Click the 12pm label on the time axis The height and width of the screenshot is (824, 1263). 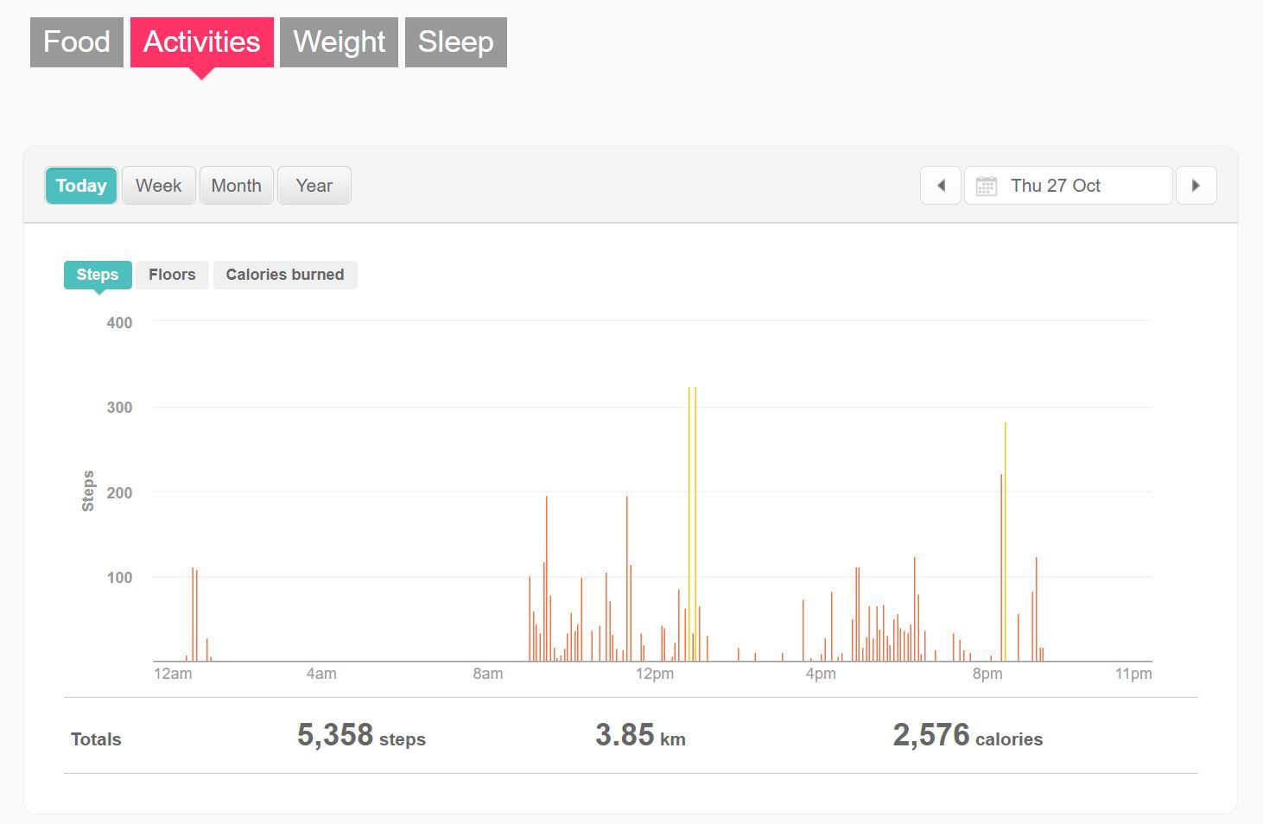[x=655, y=674]
